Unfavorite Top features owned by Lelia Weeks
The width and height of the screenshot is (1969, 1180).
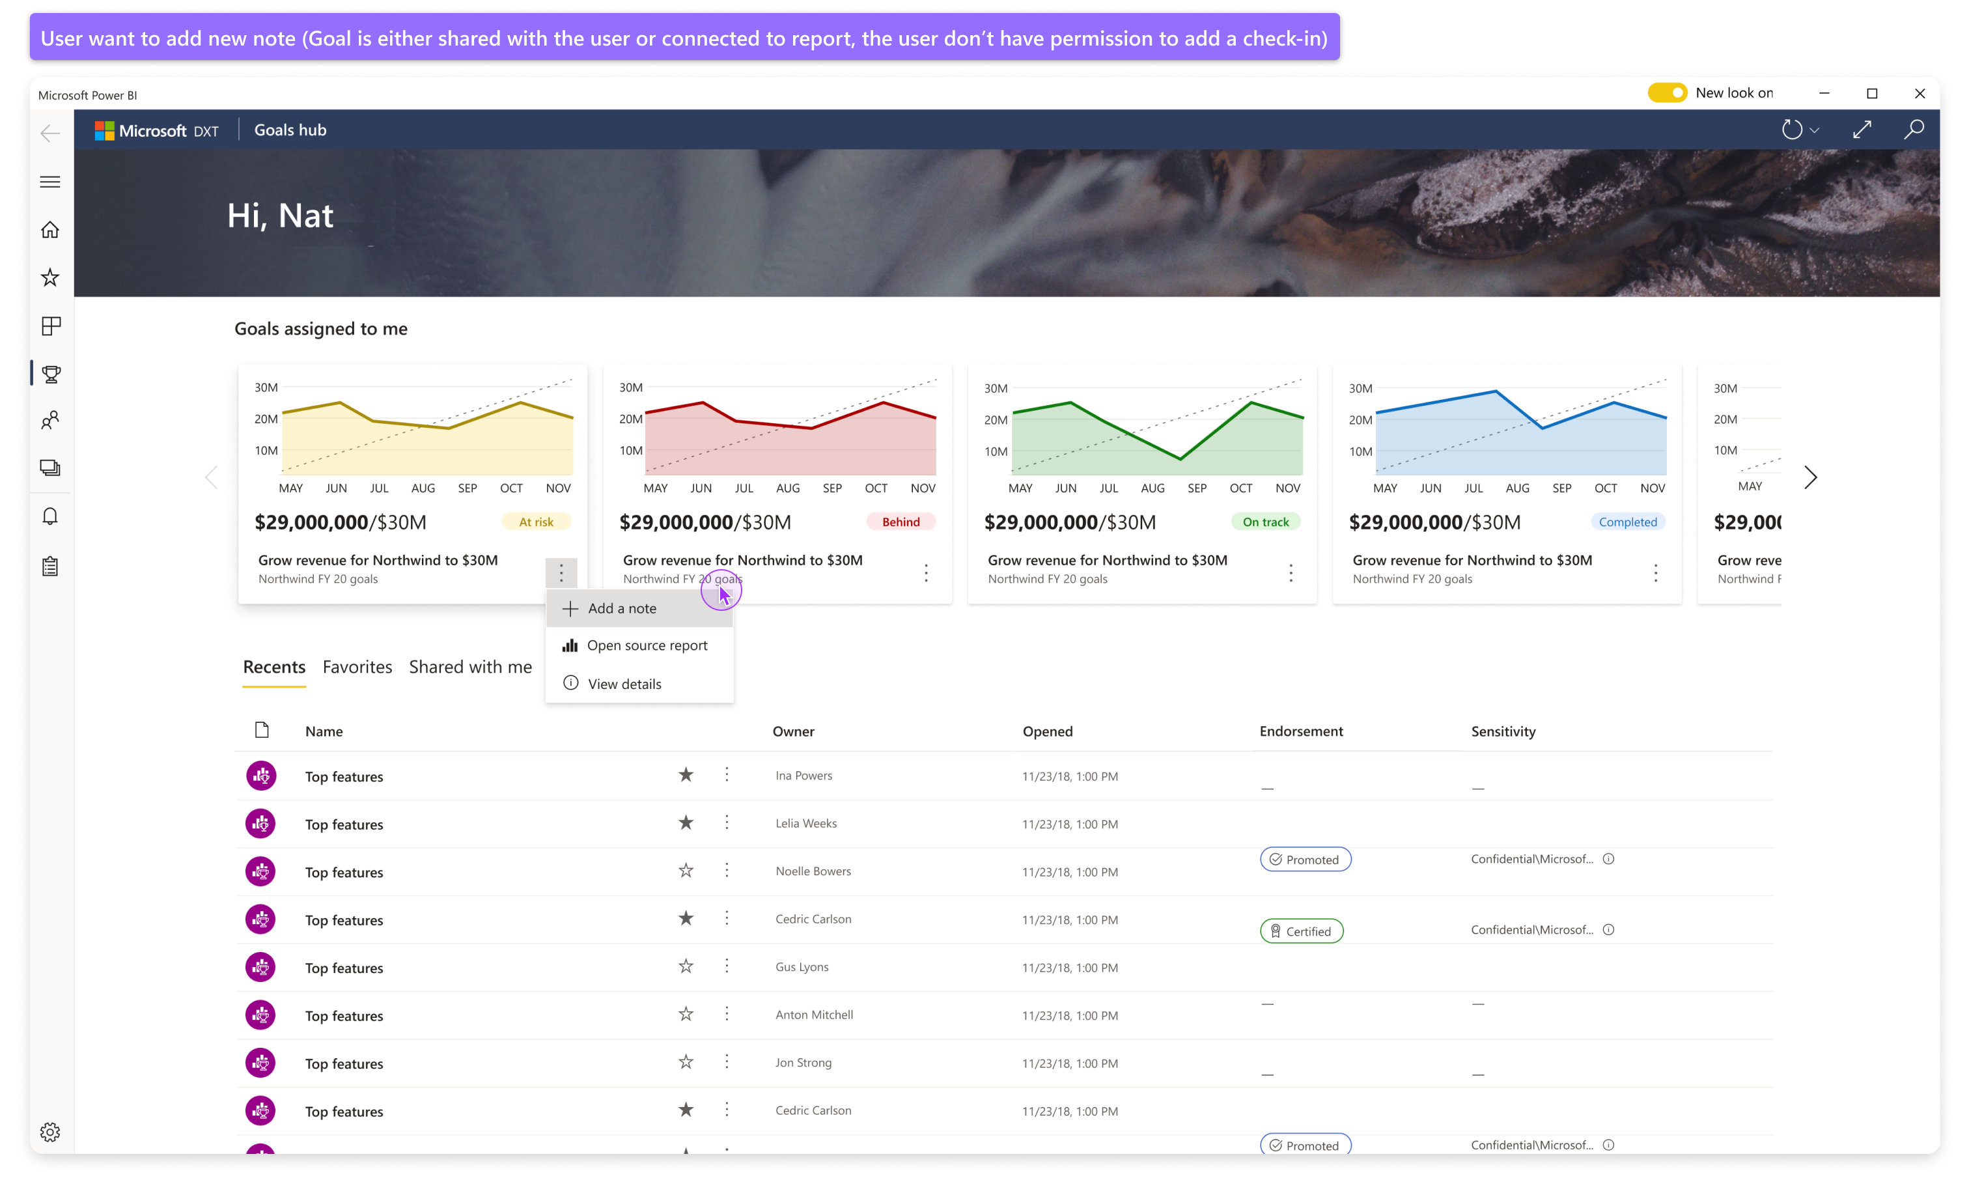tap(686, 823)
